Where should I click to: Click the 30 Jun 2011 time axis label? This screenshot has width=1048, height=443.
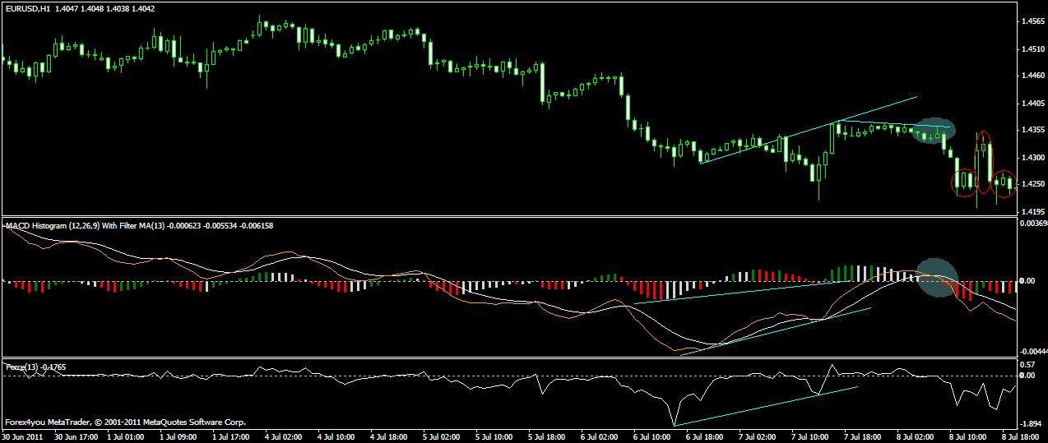coord(21,437)
